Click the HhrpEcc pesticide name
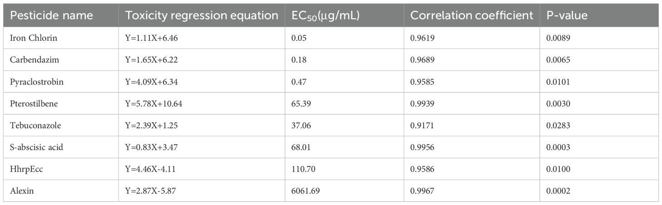 click(24, 169)
